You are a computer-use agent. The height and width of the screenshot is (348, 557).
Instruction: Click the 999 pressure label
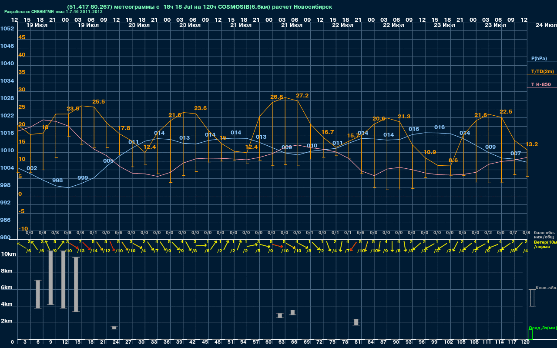(83, 177)
